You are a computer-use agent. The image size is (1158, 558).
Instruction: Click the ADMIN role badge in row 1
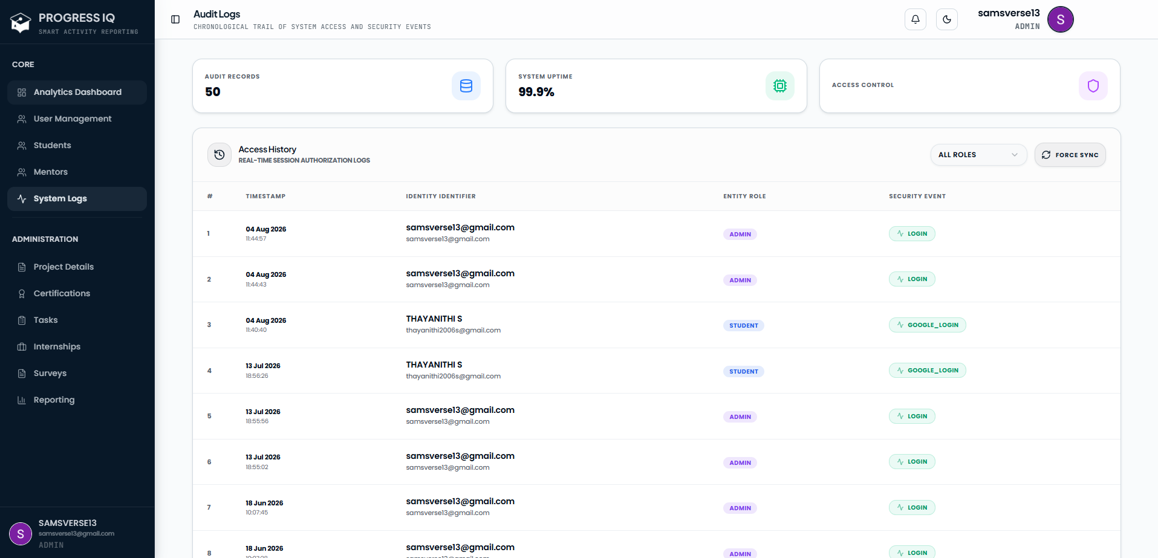(x=740, y=235)
